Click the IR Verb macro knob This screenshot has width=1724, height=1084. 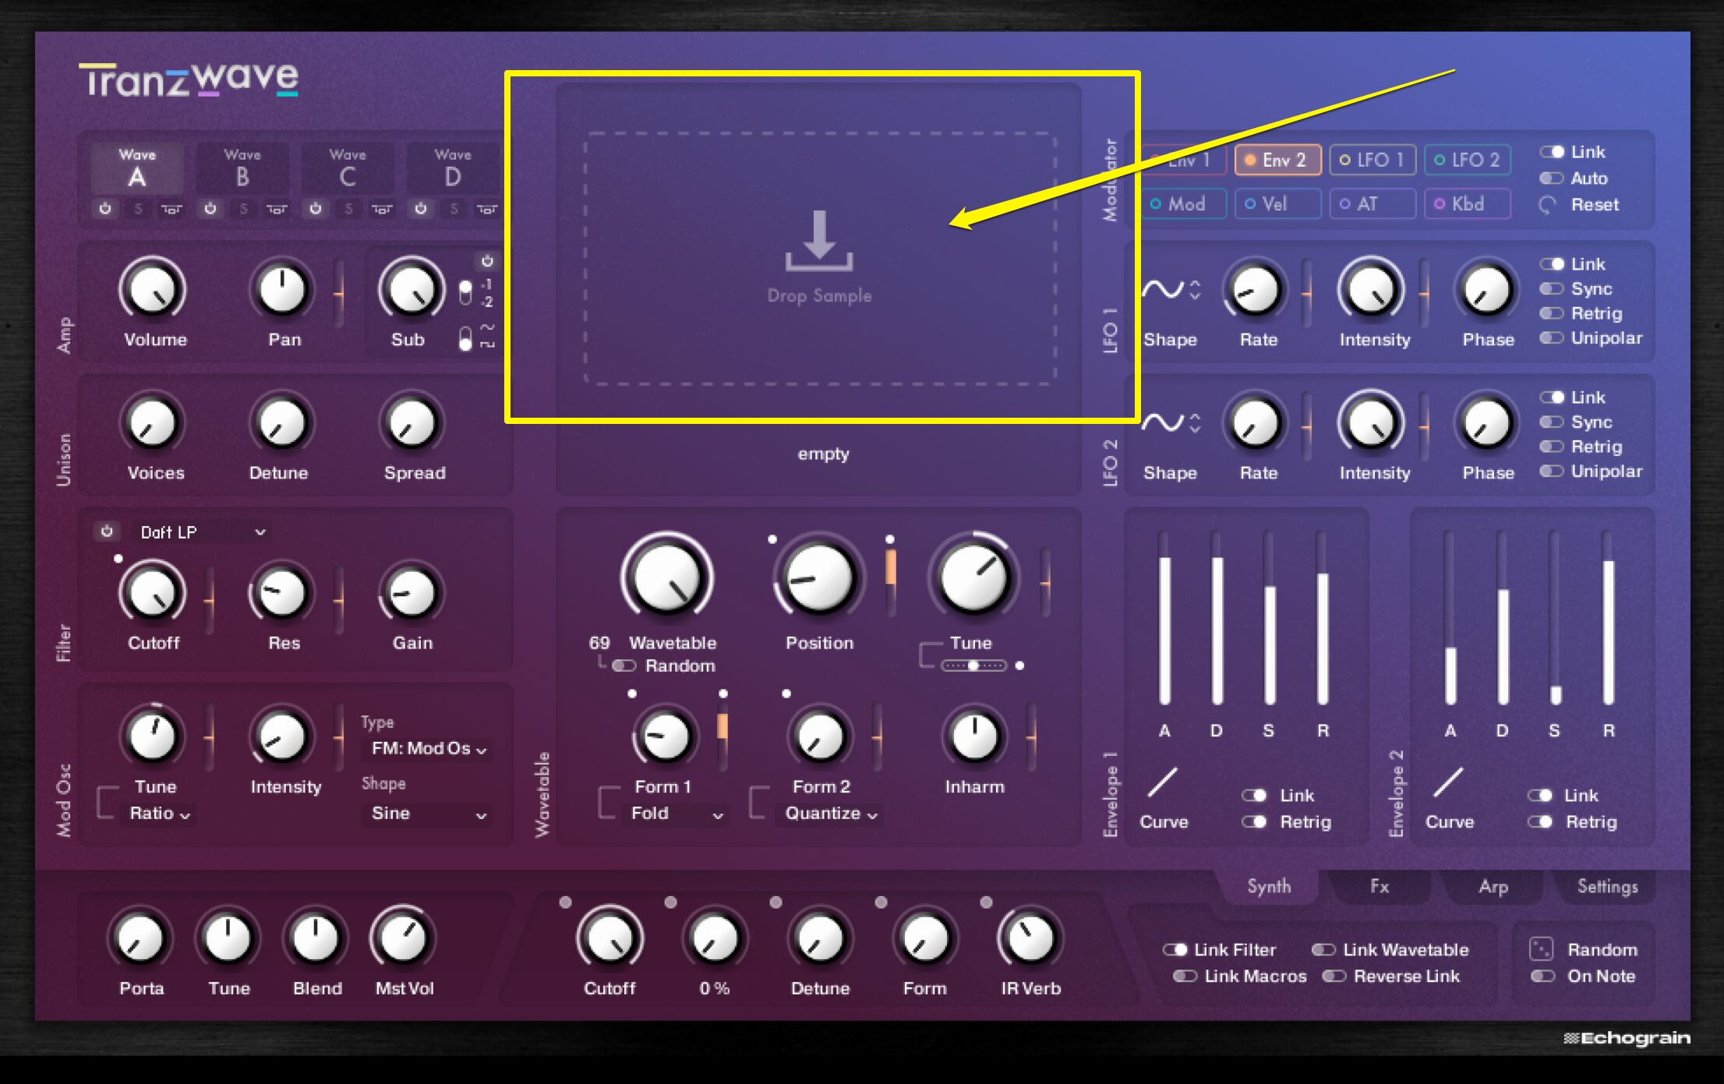tap(1030, 938)
